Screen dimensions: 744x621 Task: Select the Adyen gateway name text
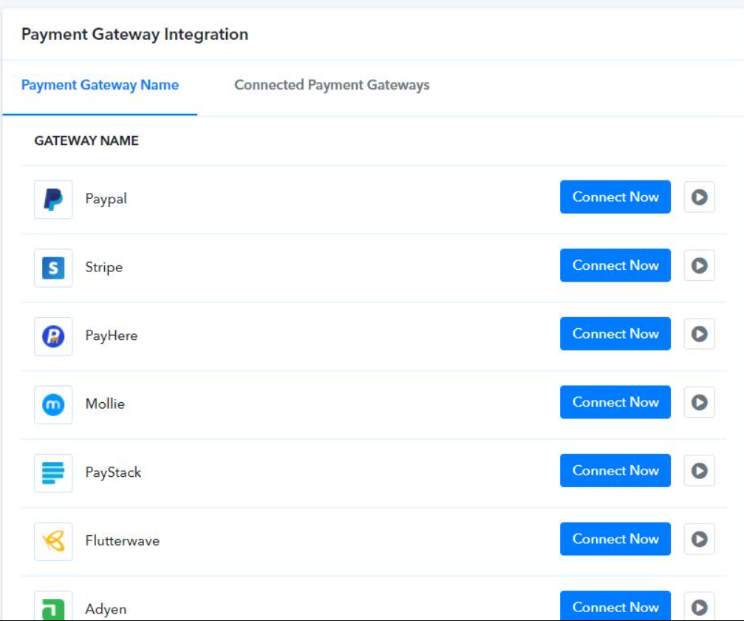click(x=106, y=609)
